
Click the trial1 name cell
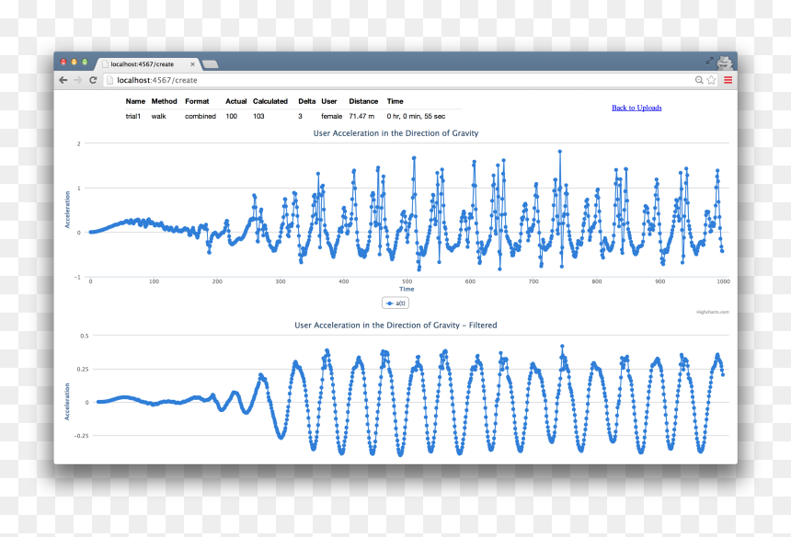click(133, 116)
